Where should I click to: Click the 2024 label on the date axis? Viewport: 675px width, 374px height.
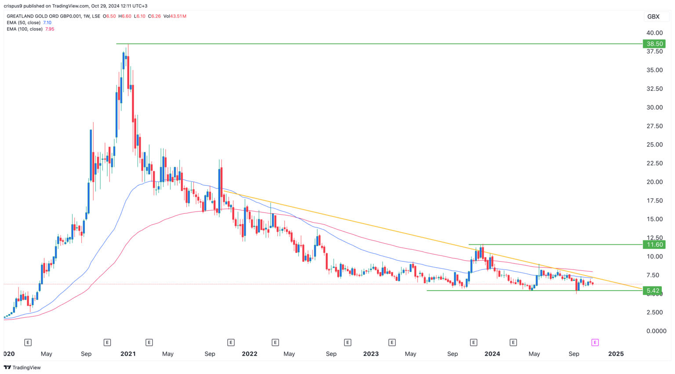[x=492, y=354]
